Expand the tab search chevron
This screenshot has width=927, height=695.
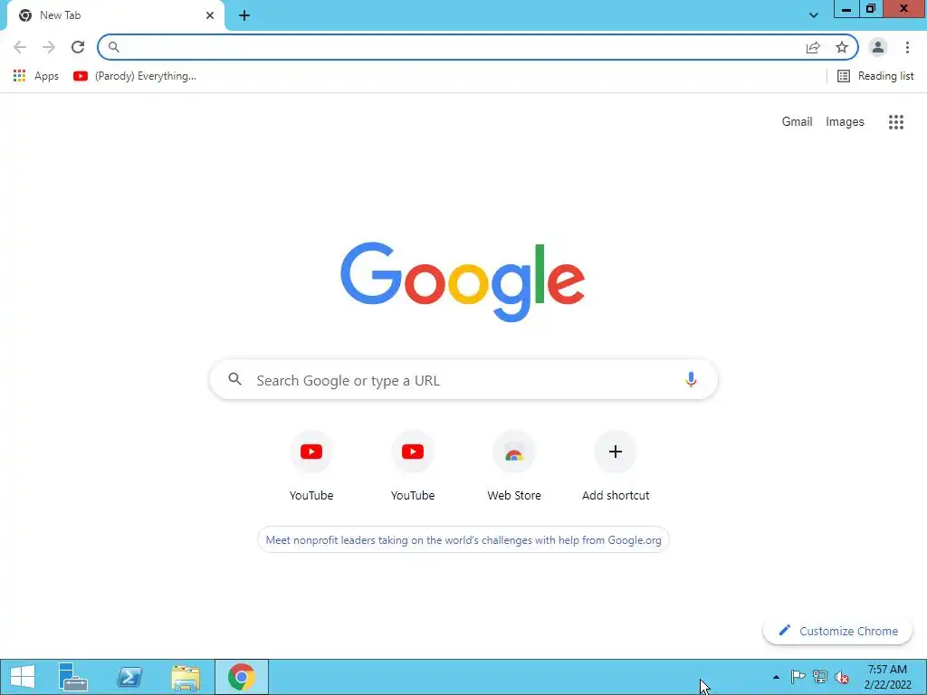click(814, 15)
